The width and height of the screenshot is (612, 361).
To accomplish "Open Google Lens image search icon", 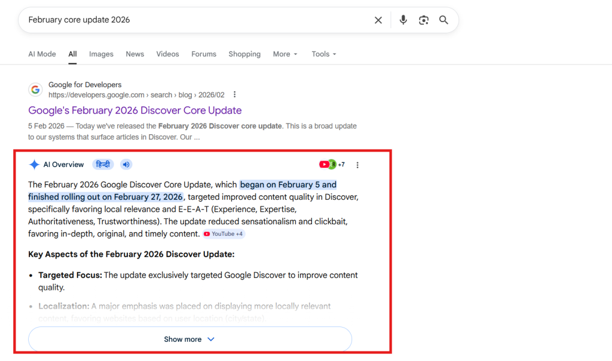I will tap(424, 20).
